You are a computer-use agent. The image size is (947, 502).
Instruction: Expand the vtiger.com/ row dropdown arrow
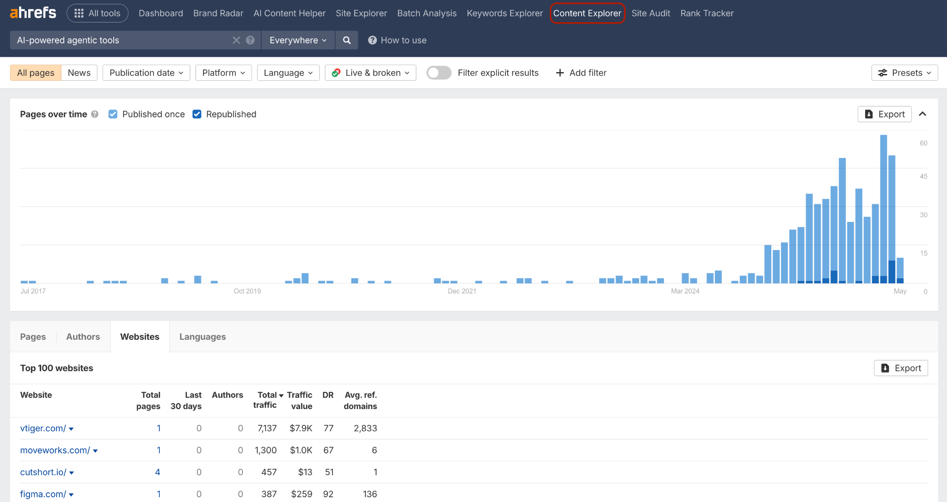tap(71, 429)
